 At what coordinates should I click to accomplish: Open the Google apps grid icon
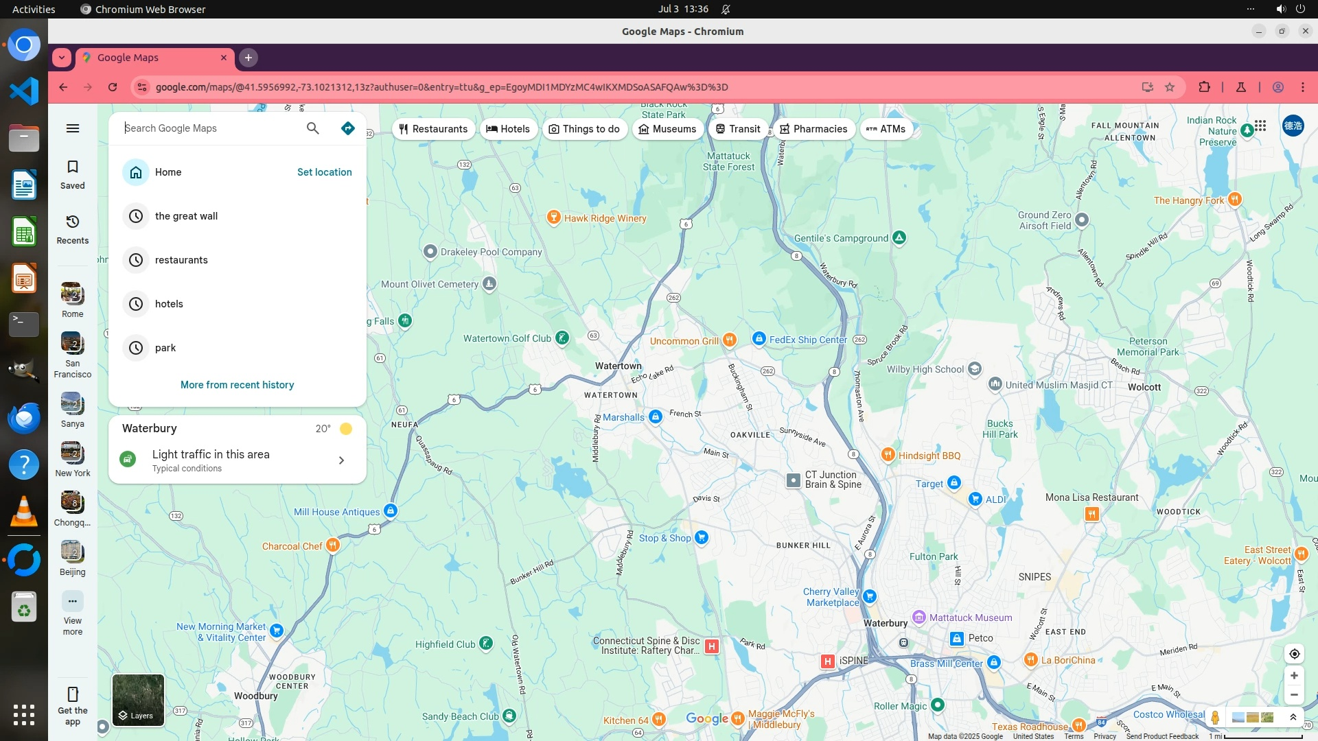tap(1260, 126)
